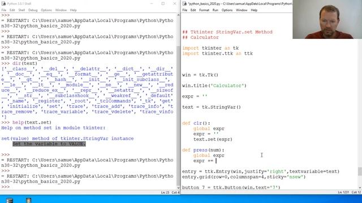The width and height of the screenshot is (362, 203).
Task: Open Window menu in editor window
Action: pyautogui.click(x=242, y=10)
